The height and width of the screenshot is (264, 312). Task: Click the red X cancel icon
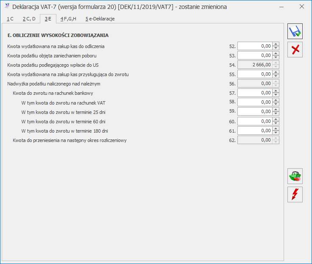(x=295, y=50)
